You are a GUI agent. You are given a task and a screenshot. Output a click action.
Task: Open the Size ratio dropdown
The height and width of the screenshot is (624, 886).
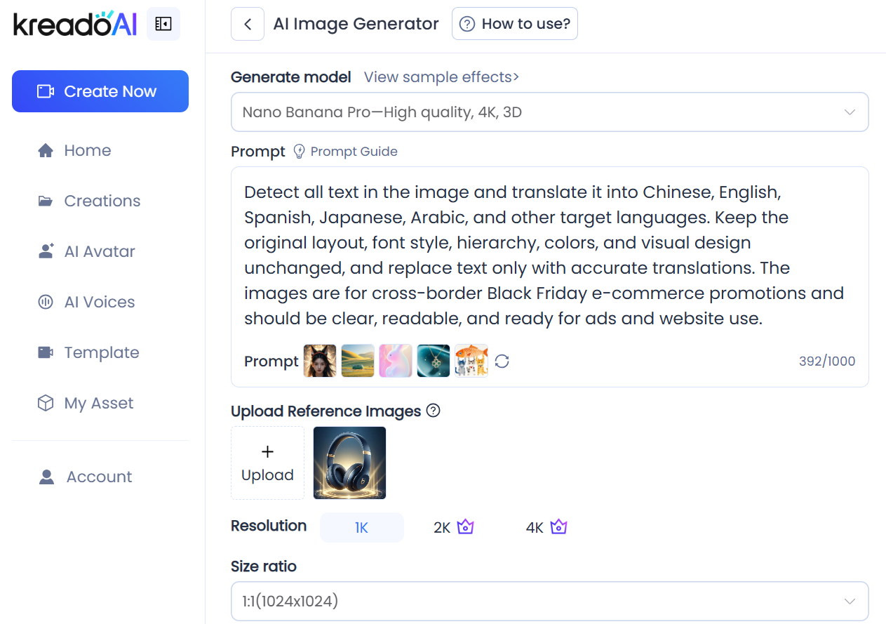click(549, 601)
